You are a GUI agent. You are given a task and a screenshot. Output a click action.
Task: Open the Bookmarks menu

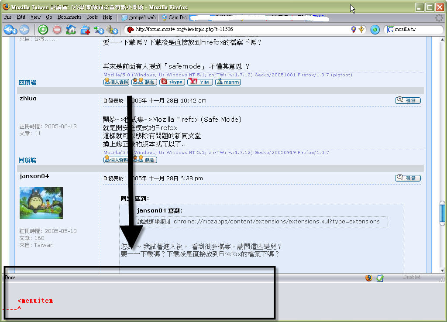click(69, 17)
